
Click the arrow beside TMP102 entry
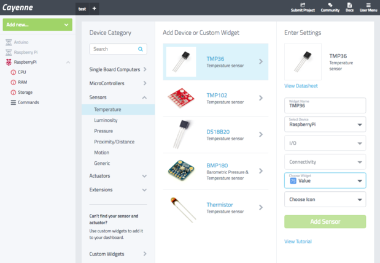[x=261, y=98]
